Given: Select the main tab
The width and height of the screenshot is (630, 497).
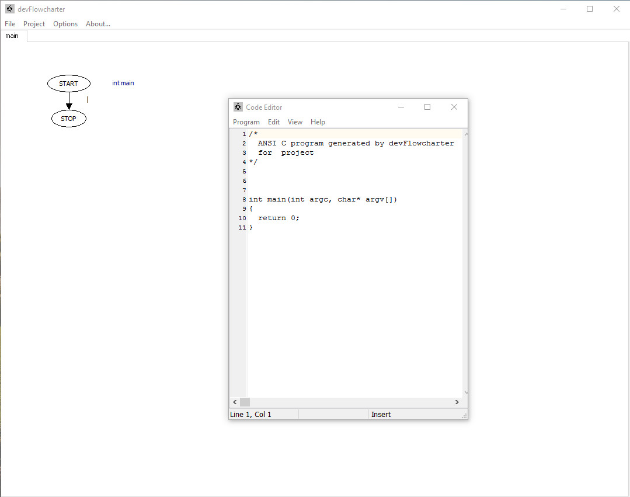Looking at the screenshot, I should pyautogui.click(x=12, y=36).
